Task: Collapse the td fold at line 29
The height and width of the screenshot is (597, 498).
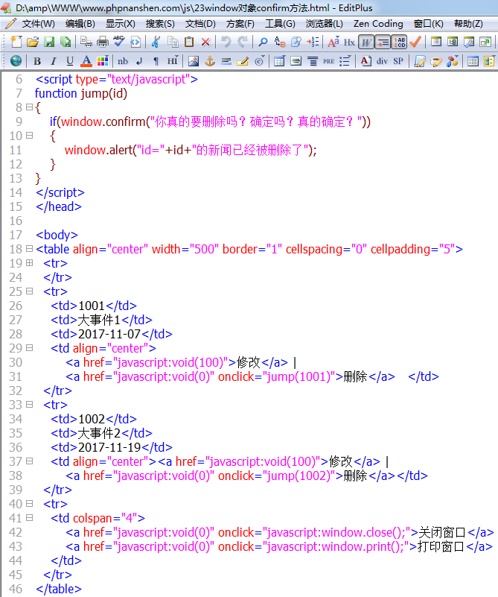Action: pos(29,347)
